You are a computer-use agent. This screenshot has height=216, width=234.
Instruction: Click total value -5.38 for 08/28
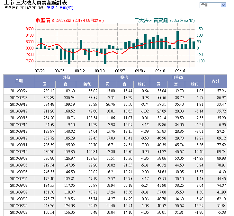(x=221, y=212)
